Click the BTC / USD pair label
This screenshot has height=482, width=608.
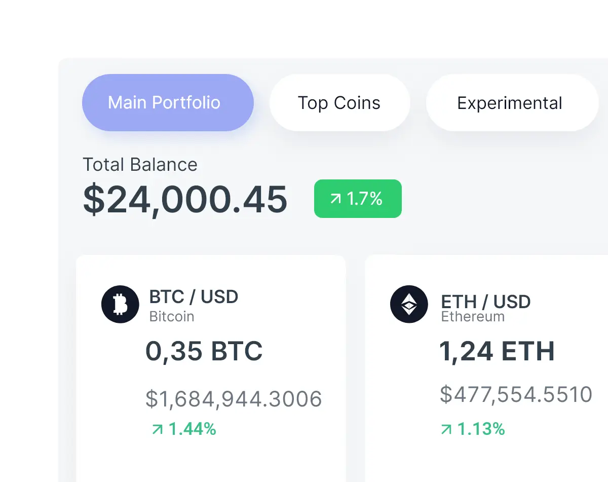point(194,297)
